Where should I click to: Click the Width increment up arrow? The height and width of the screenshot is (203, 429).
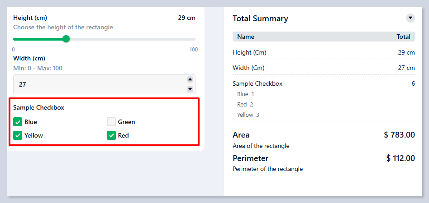coord(190,79)
